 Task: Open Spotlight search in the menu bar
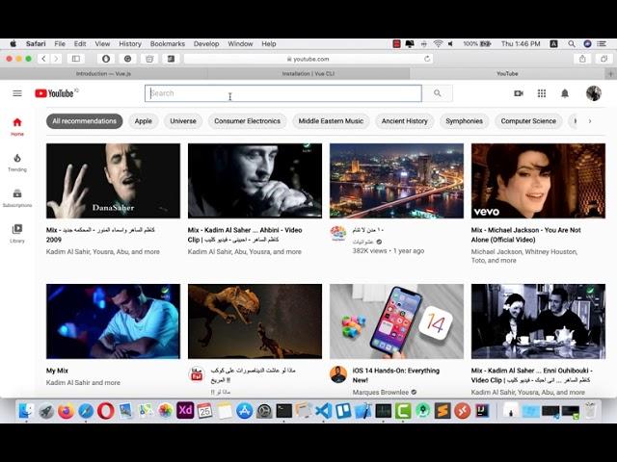(x=572, y=44)
